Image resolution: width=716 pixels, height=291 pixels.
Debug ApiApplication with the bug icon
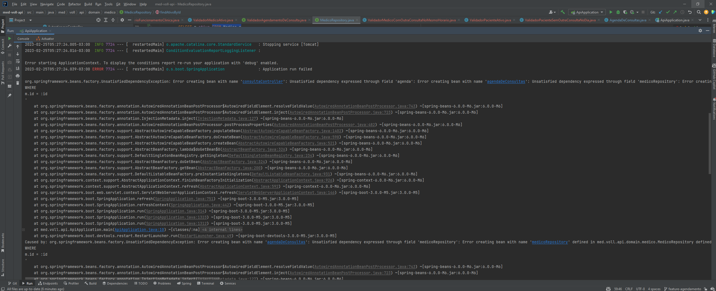pyautogui.click(x=618, y=12)
